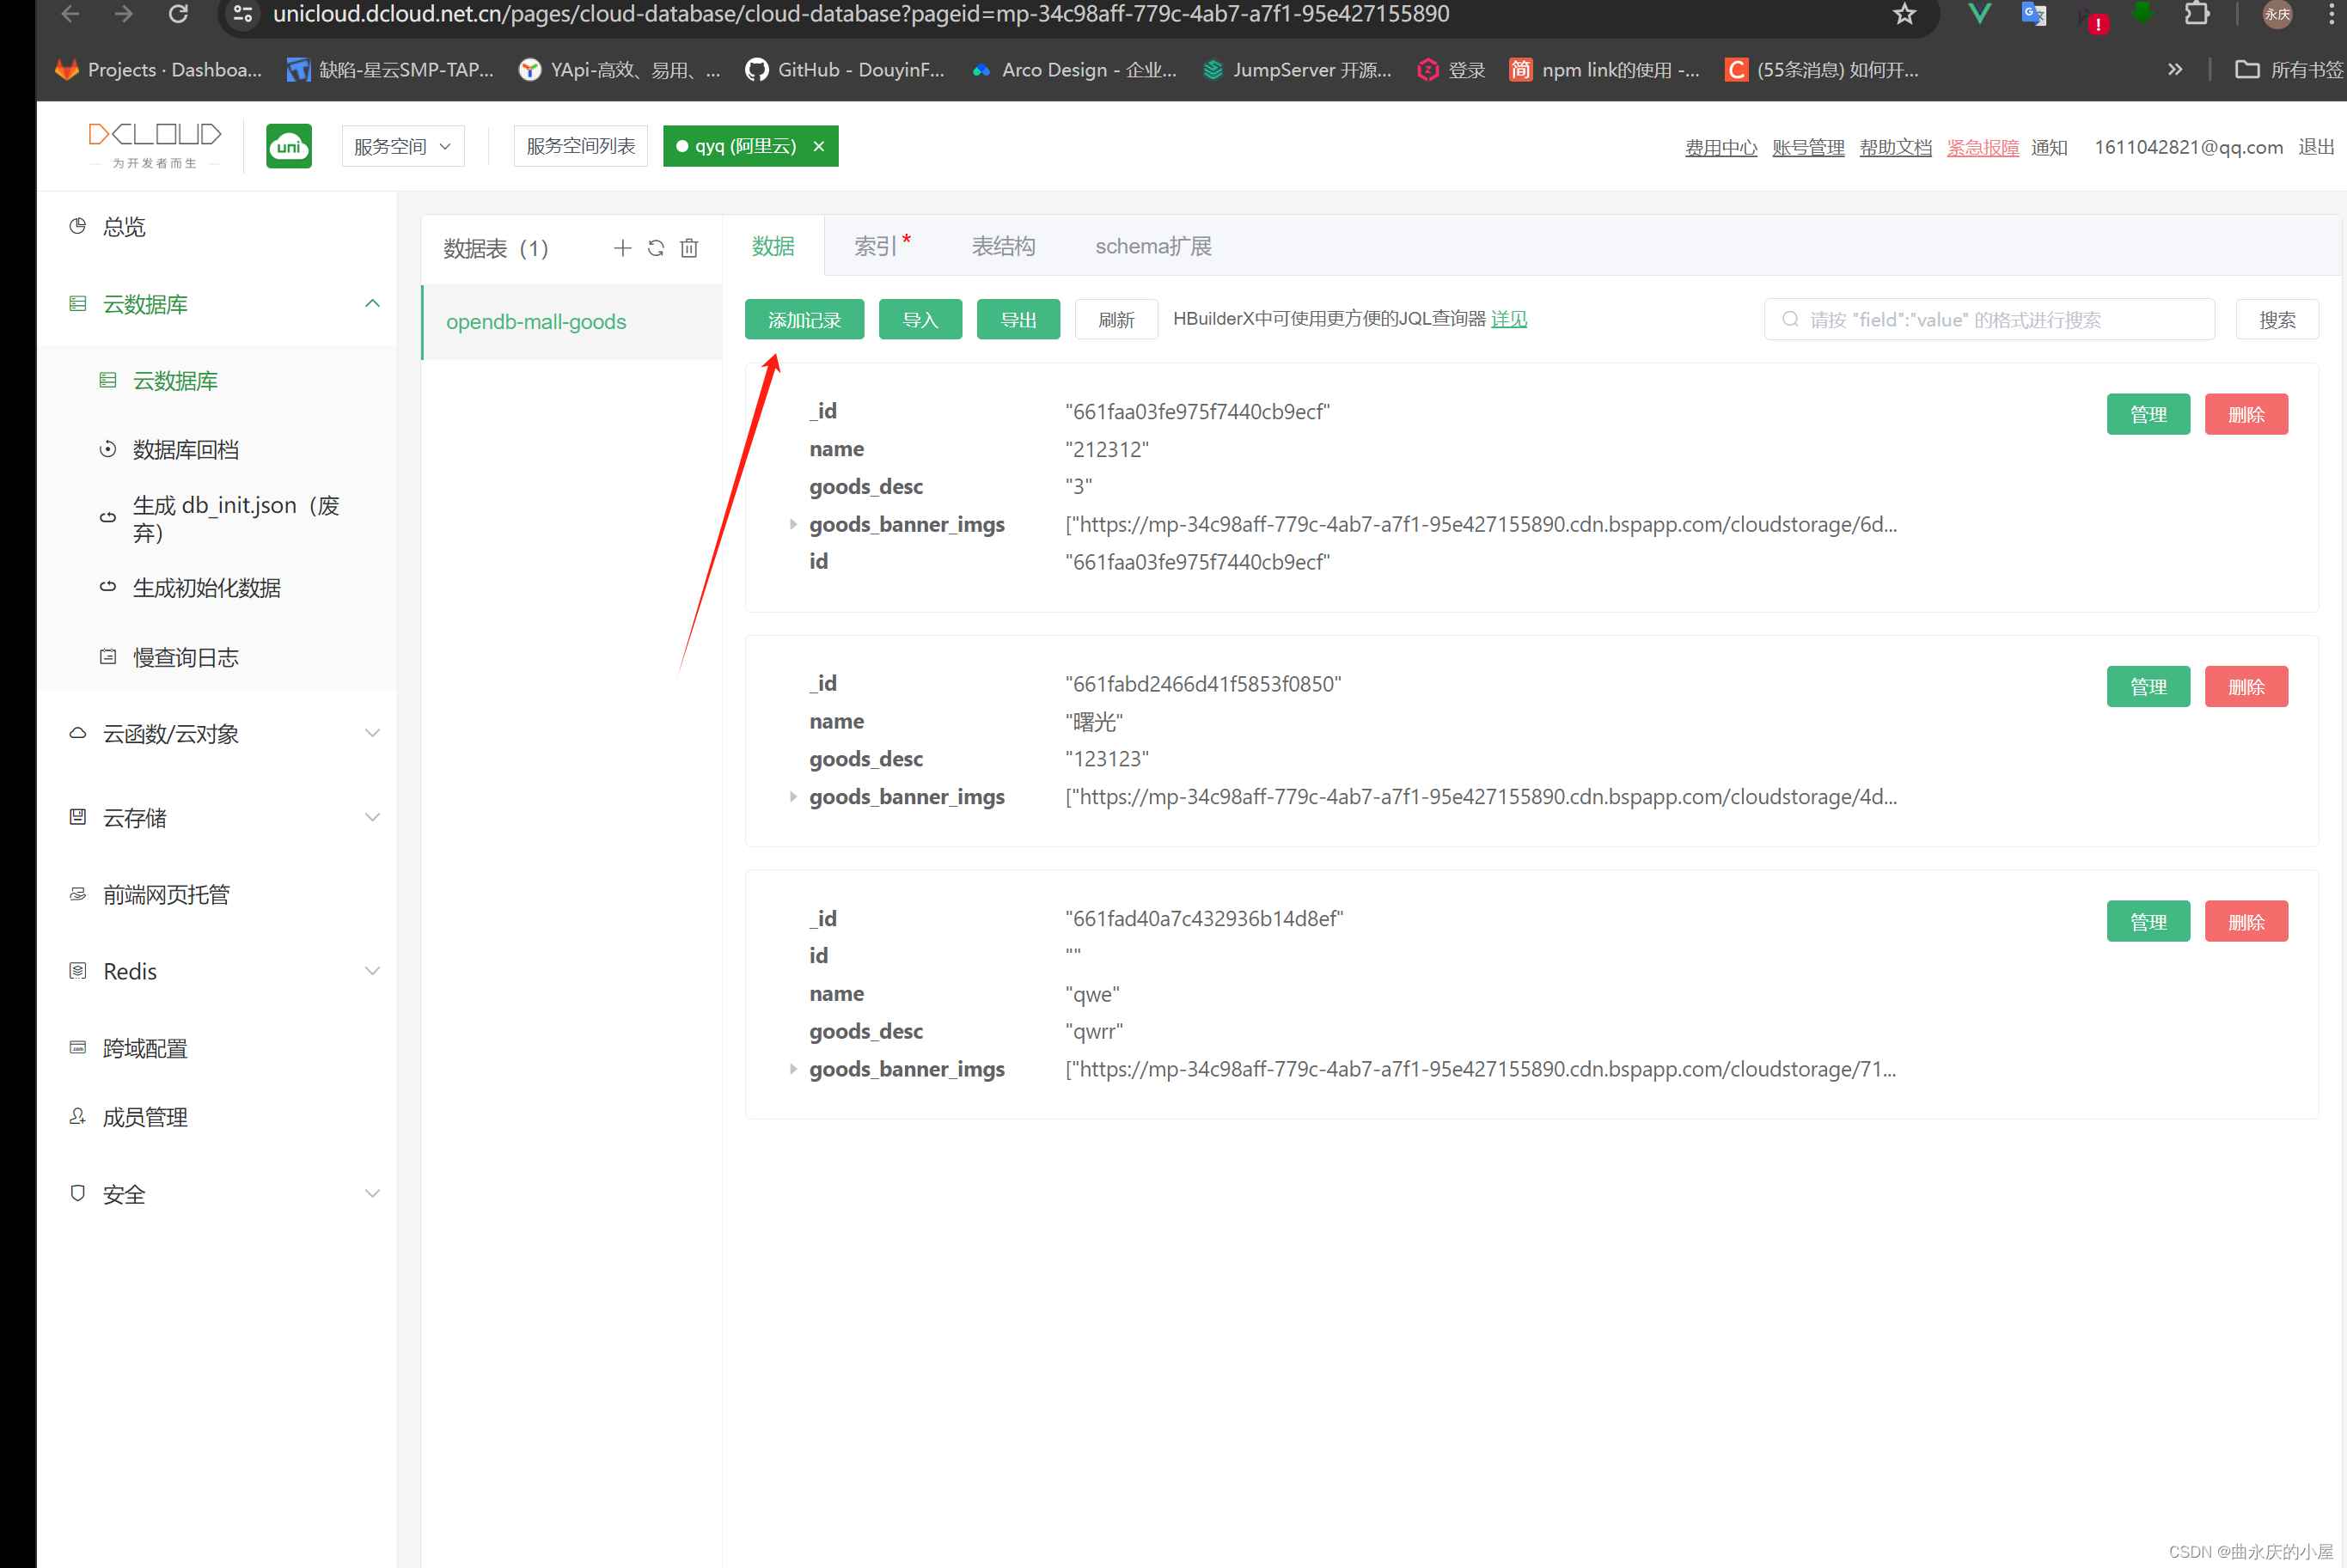
Task: Expand the 安全 sidebar section
Action: (x=217, y=1195)
